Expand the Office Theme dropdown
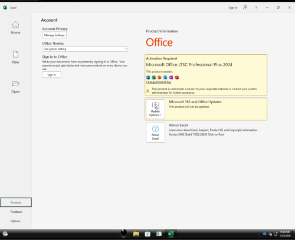Viewport: 295px width, 240px height. point(85,49)
